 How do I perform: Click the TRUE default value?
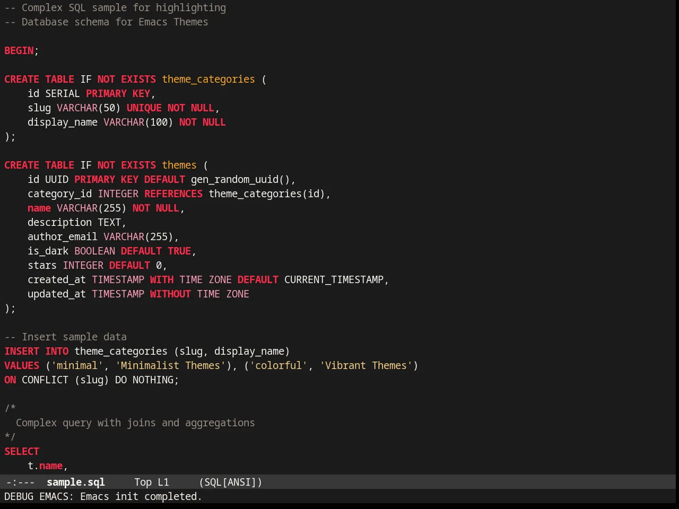[179, 251]
